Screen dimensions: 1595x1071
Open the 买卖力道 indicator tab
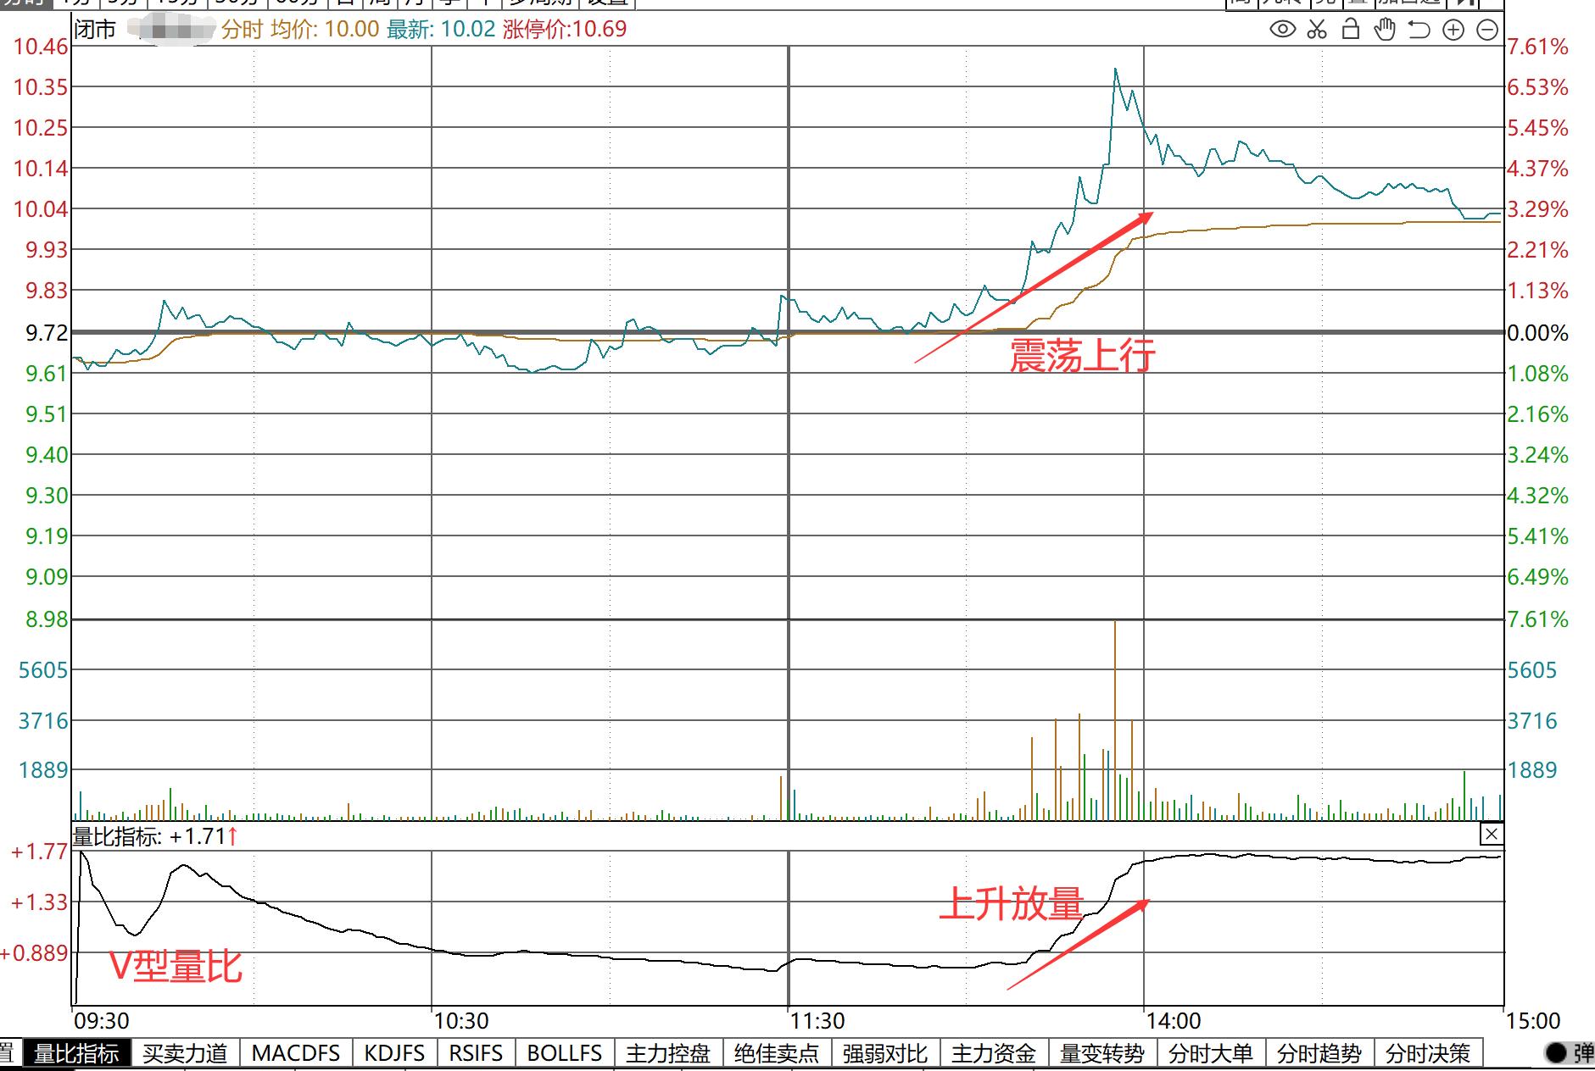pos(185,1053)
